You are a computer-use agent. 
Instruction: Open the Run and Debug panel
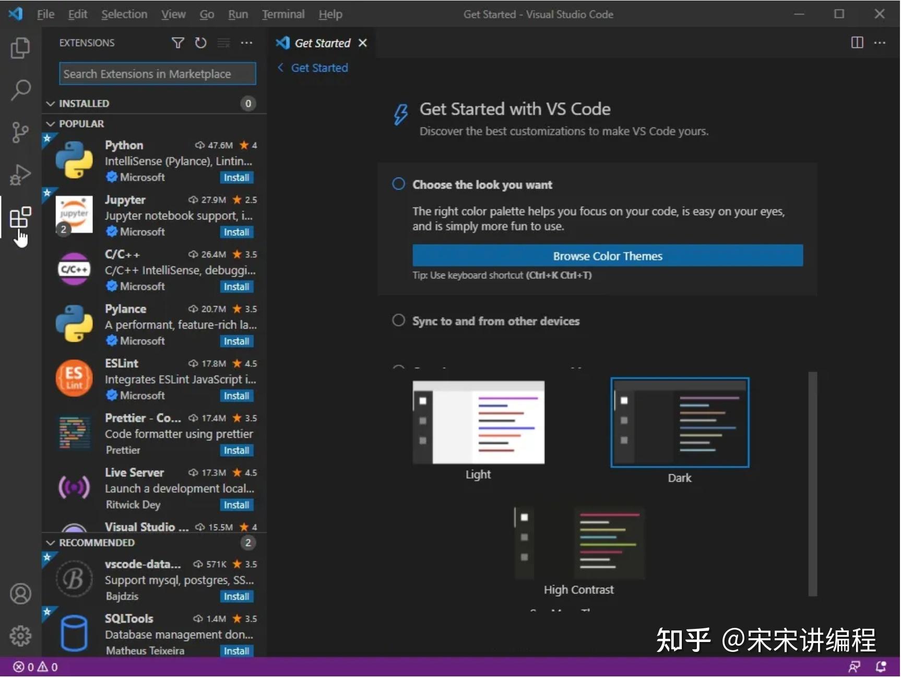(x=20, y=174)
